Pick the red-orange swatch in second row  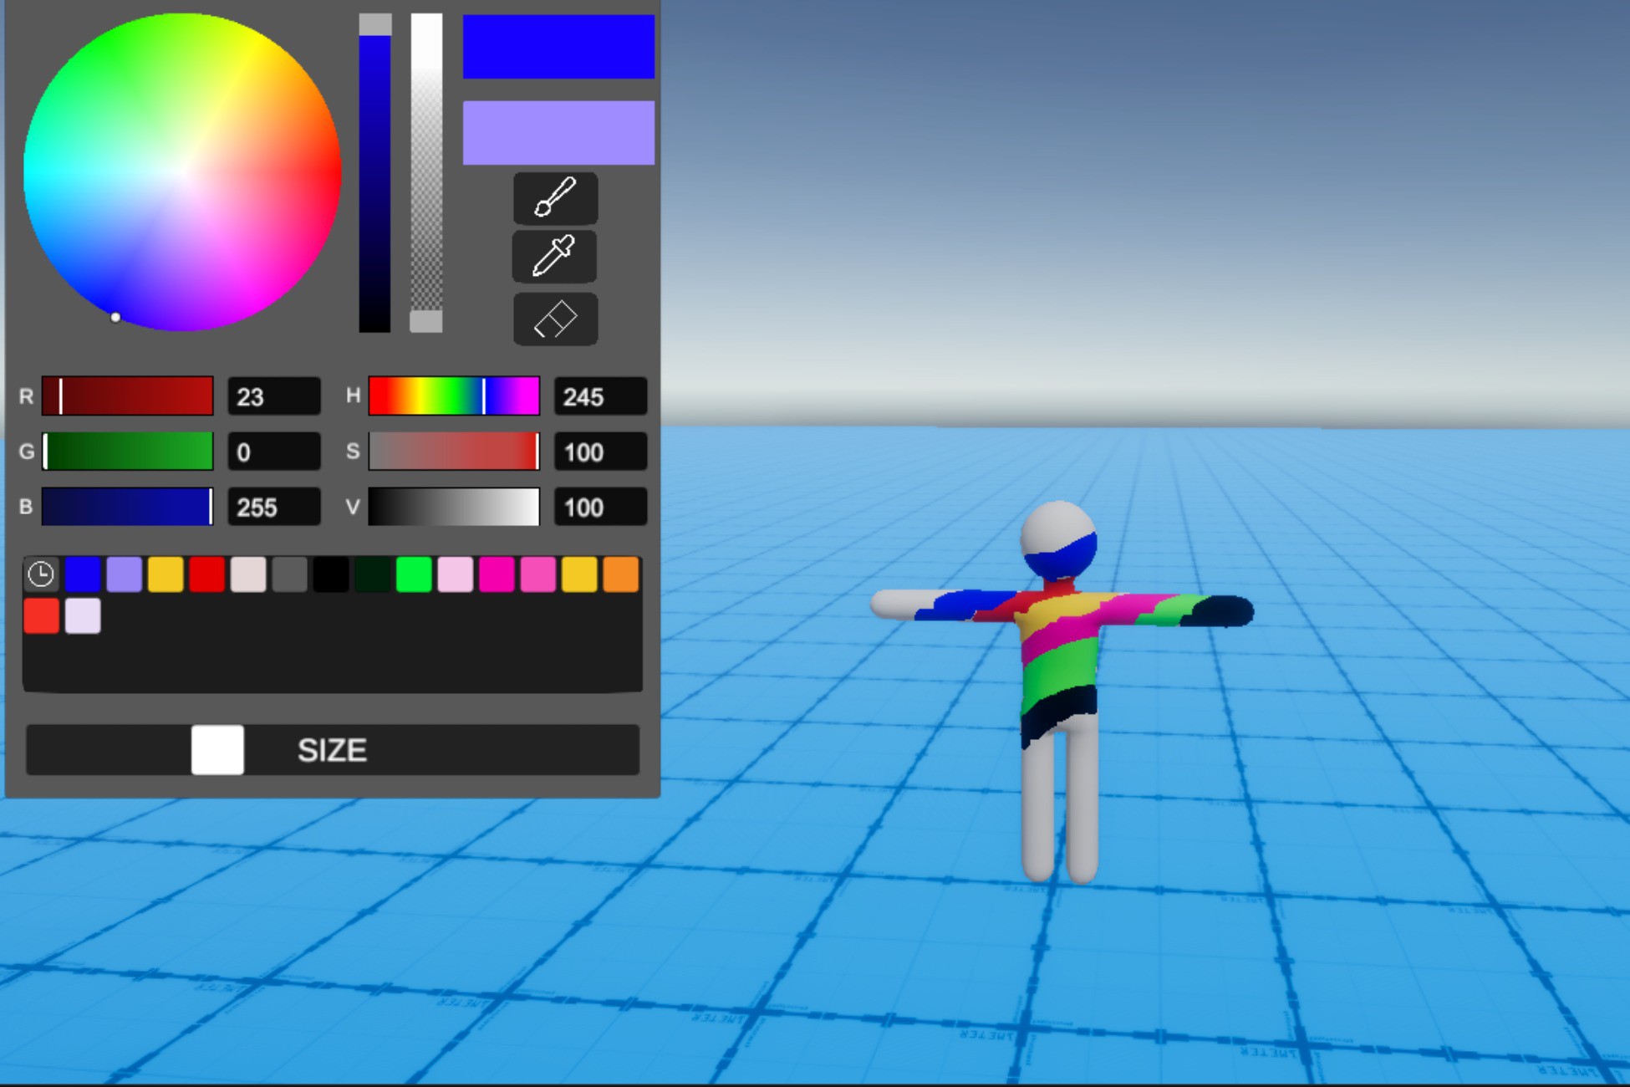[41, 615]
